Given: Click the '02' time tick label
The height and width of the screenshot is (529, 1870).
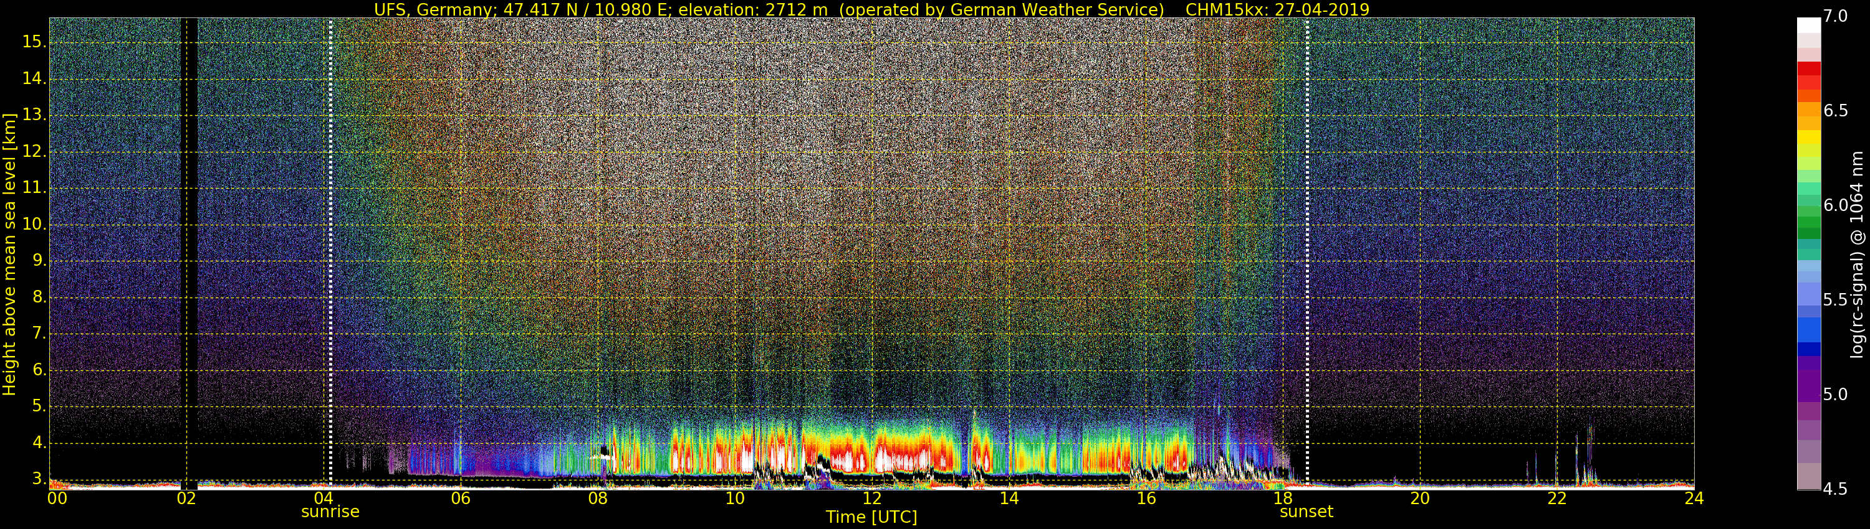Looking at the screenshot, I should 186,498.
